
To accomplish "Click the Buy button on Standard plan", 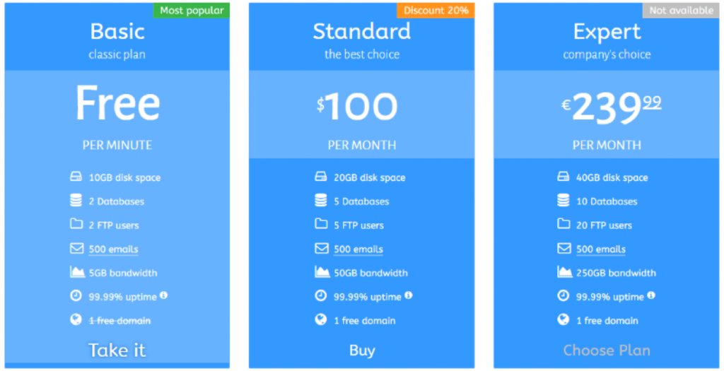I will 362,351.
